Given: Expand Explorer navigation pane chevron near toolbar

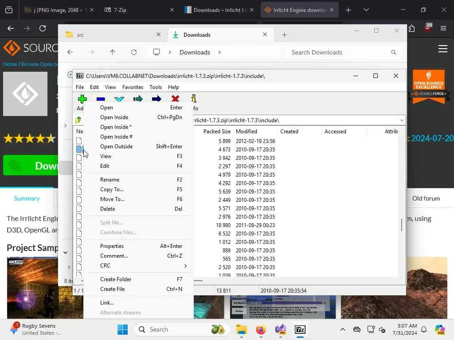Looking at the screenshot, I should 66,125.
